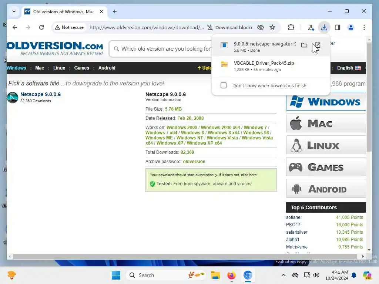Open contributor Matrixisme

point(296,247)
